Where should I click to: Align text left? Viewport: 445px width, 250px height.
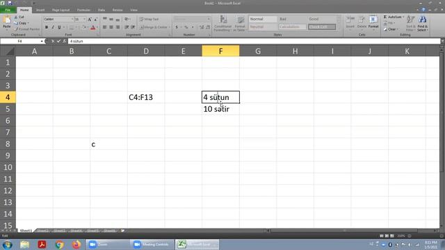[x=105, y=27]
